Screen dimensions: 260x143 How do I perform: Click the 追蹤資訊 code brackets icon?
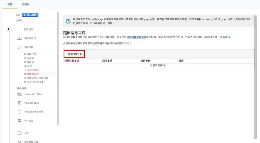pyautogui.click(x=19, y=47)
